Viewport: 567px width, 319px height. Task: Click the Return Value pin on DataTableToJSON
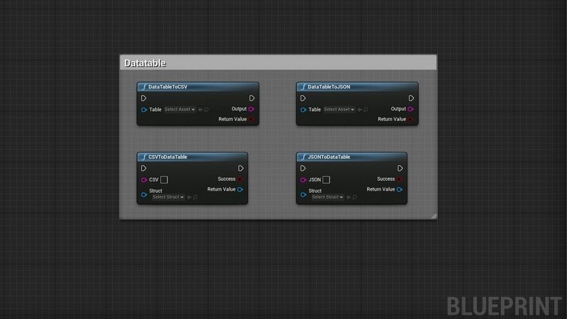(411, 119)
